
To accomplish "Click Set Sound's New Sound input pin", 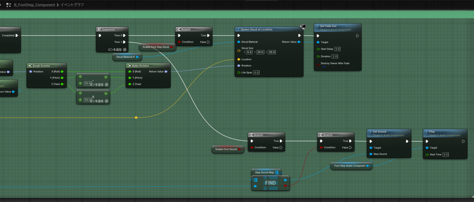I will pyautogui.click(x=370, y=154).
